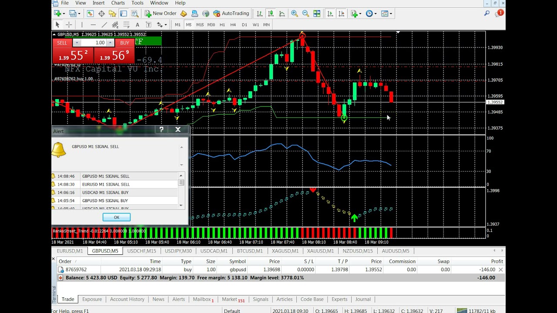
Task: Open the search magnifier icon
Action: click(x=487, y=13)
